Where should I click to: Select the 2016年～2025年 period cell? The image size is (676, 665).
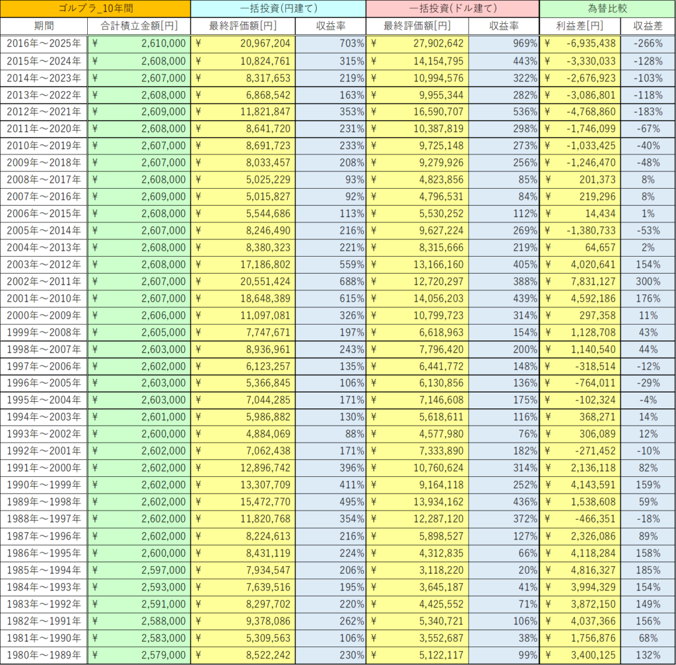click(44, 43)
